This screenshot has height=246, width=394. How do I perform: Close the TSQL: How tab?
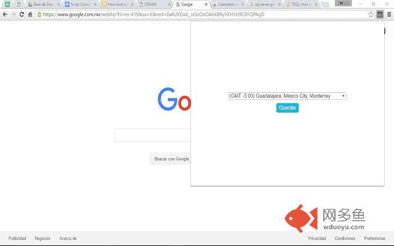(x=316, y=4)
